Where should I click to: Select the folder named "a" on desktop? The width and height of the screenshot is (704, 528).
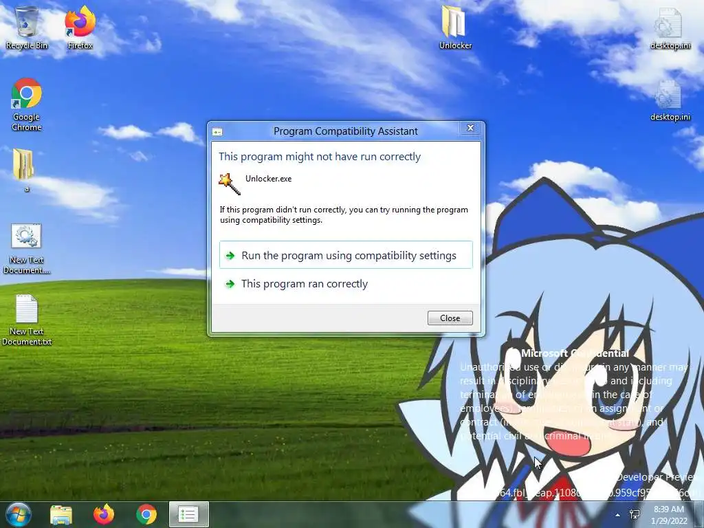click(x=24, y=170)
